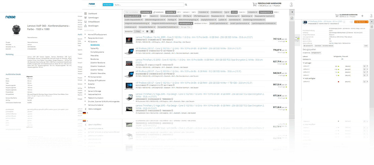Open Lenovo ThinkBook 13s-IML 20RR product link
374x165 pixels.
tap(194, 37)
